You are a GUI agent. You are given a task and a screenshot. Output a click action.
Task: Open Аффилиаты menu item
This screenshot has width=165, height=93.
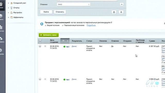tap(18, 17)
